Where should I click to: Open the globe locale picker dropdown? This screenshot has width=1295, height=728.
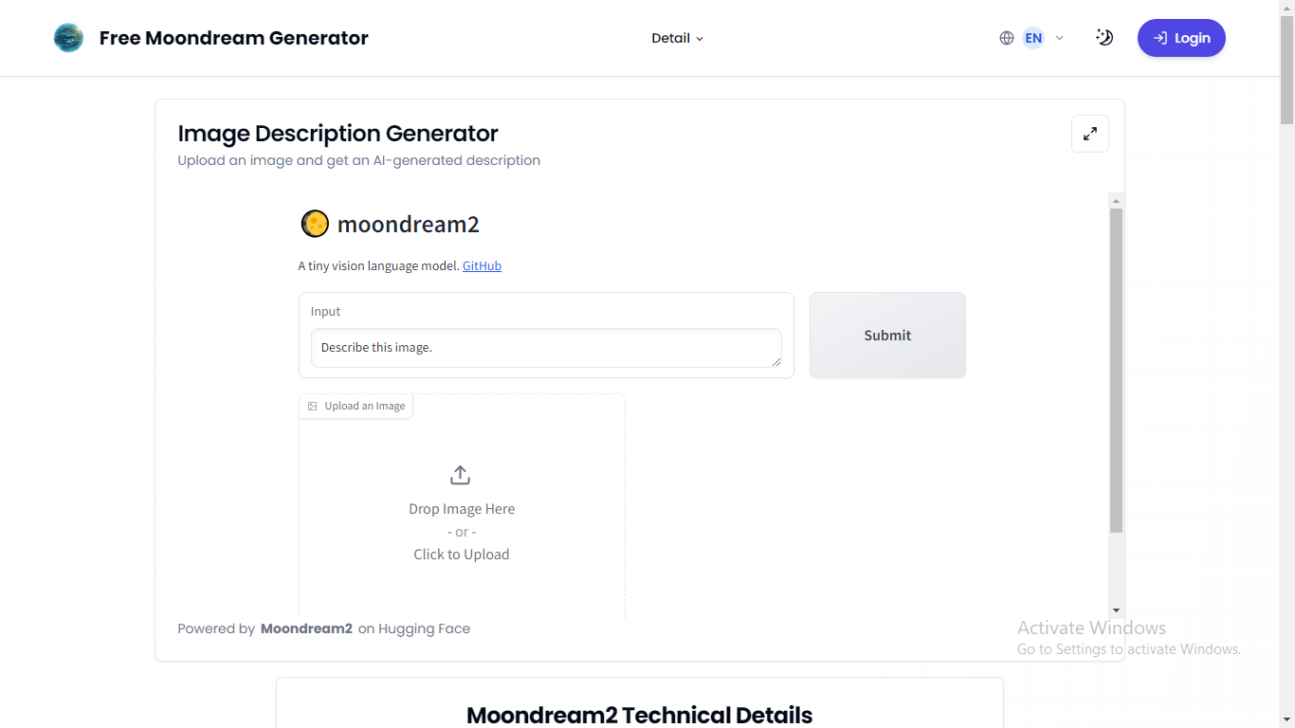tap(1006, 38)
